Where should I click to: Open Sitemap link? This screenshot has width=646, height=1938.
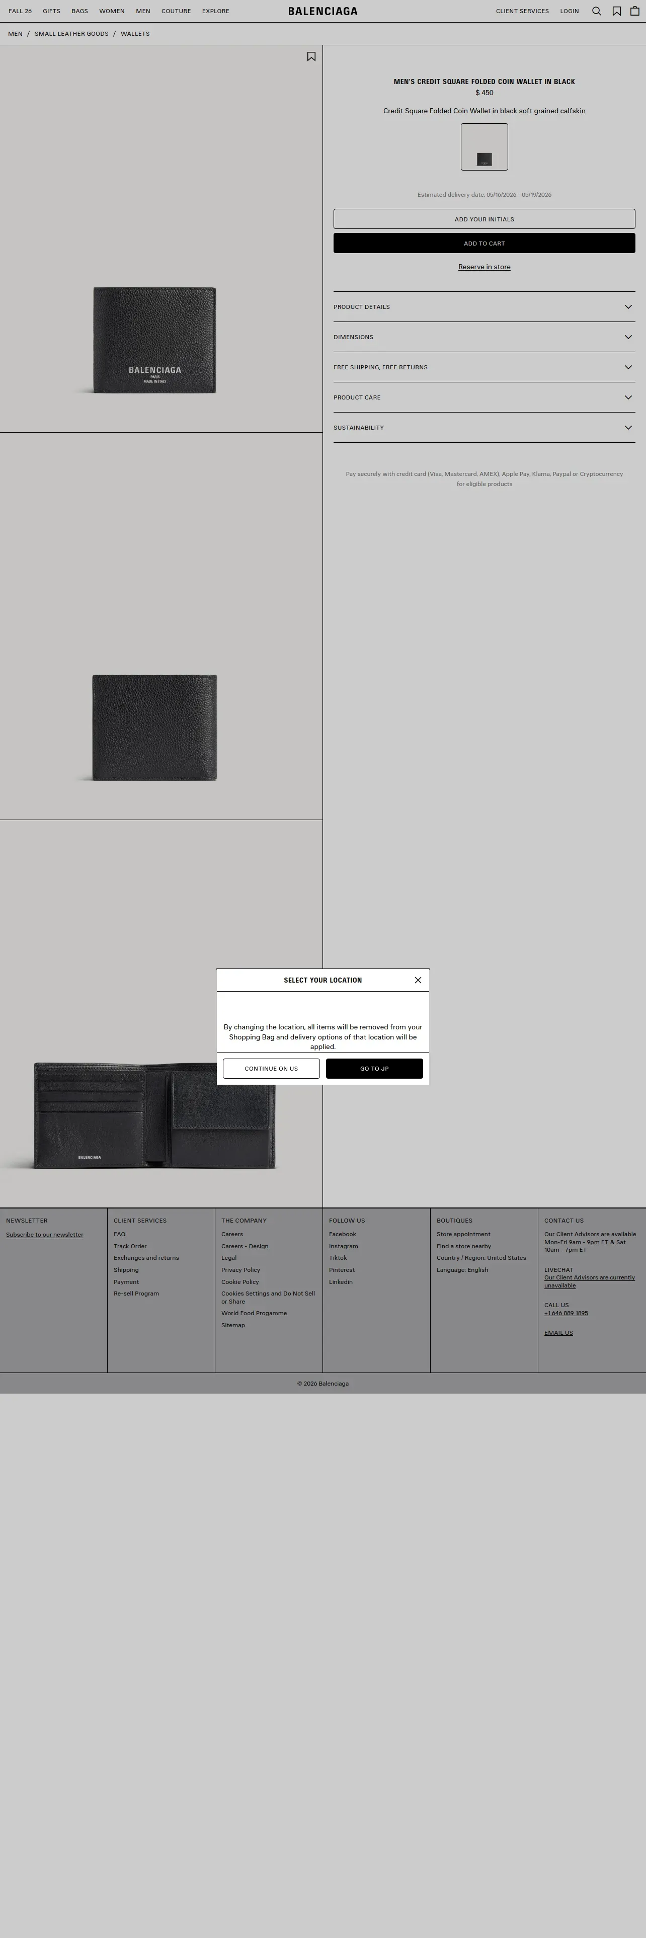coord(233,1325)
